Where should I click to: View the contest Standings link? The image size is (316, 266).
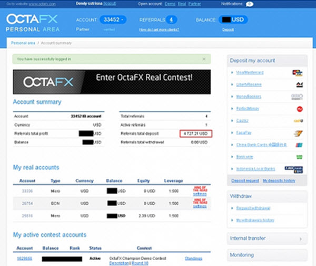pos(193,259)
